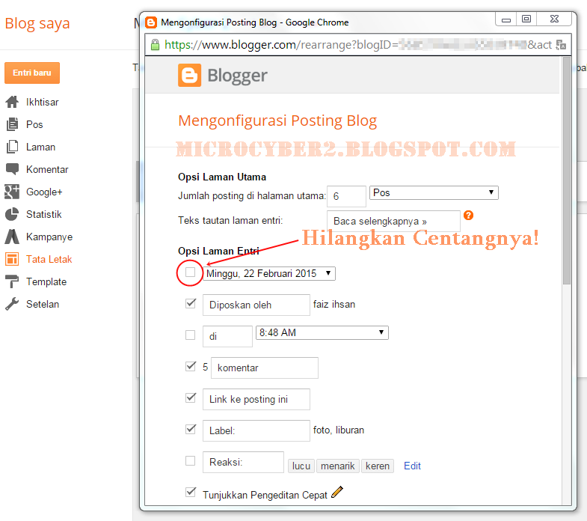The width and height of the screenshot is (587, 521).
Task: Click the Baca selengkapnya text field
Action: [393, 221]
